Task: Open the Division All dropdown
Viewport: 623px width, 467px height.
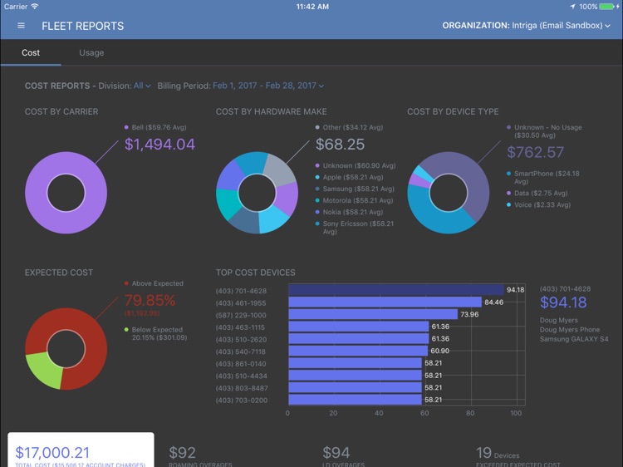Action: click(x=142, y=86)
